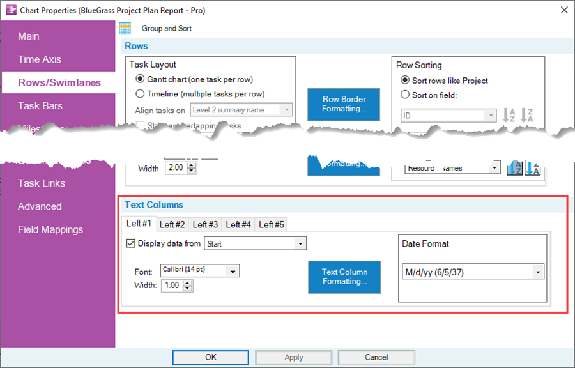This screenshot has width=575, height=368.
Task: Choose Timeline multiple tasks per row option
Action: coord(140,94)
